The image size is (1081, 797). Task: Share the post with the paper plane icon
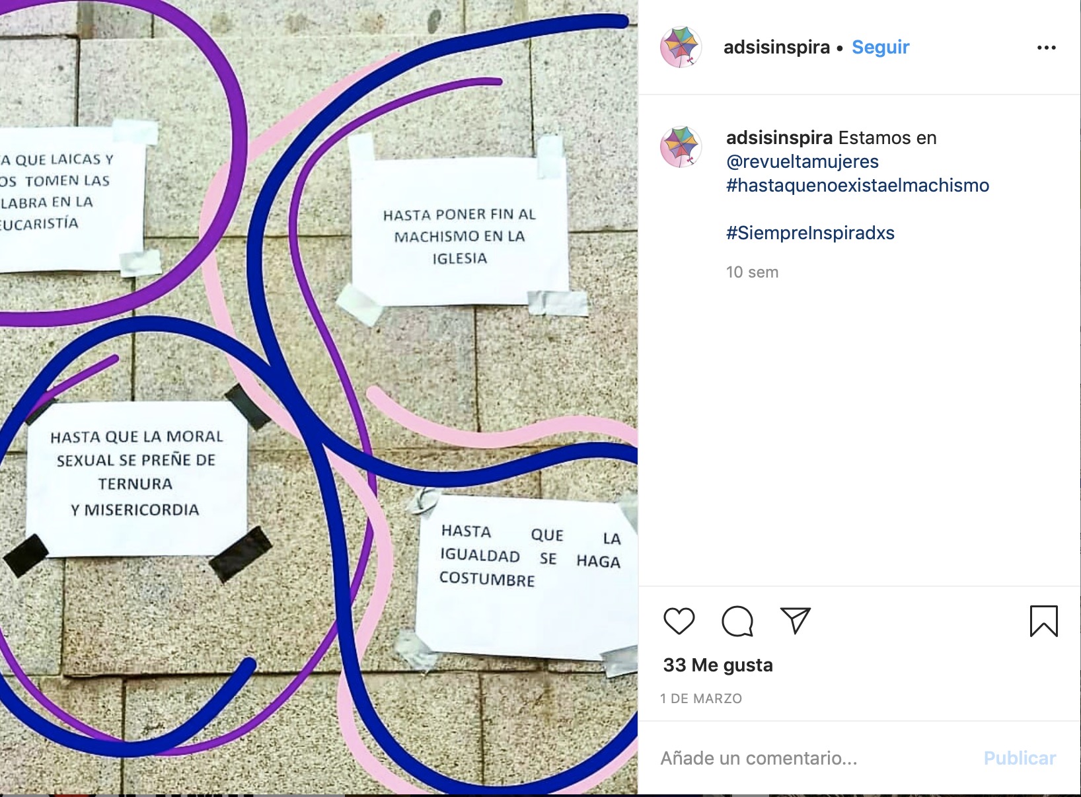795,621
